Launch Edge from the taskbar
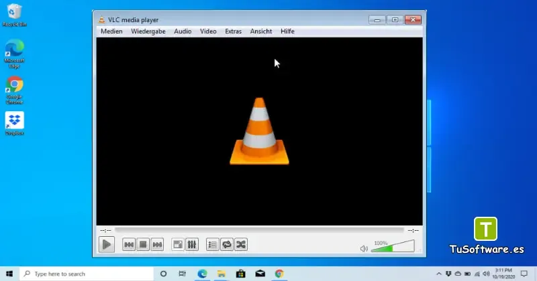The image size is (537, 281). tap(202, 274)
